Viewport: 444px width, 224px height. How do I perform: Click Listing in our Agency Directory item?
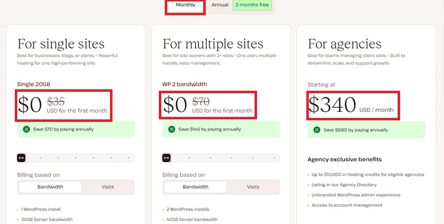pos(344,185)
